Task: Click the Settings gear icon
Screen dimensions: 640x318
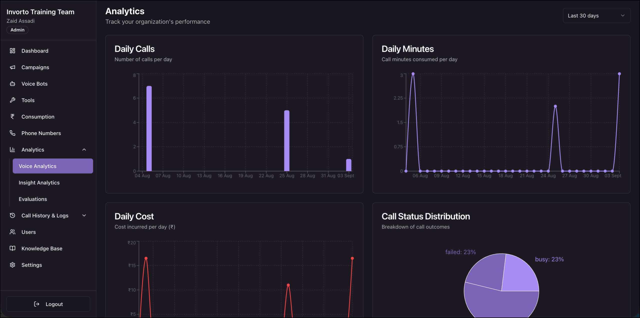Action: tap(12, 265)
